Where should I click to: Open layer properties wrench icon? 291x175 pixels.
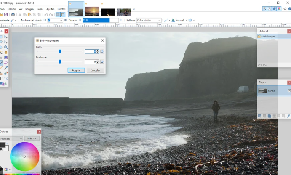[x=288, y=116]
